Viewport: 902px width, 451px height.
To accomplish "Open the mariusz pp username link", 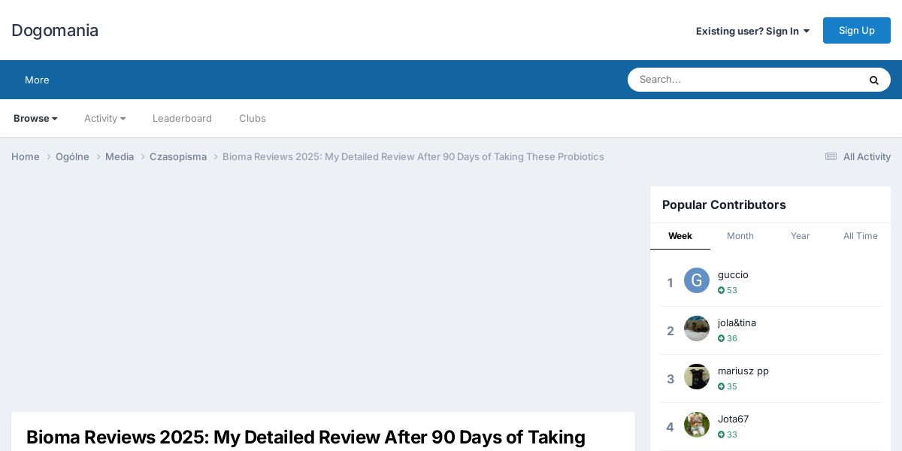I will coord(743,371).
